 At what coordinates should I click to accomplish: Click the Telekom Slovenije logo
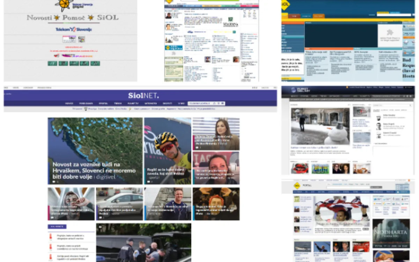point(74,30)
